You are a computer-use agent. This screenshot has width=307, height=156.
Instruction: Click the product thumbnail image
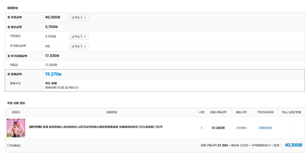click(x=16, y=128)
